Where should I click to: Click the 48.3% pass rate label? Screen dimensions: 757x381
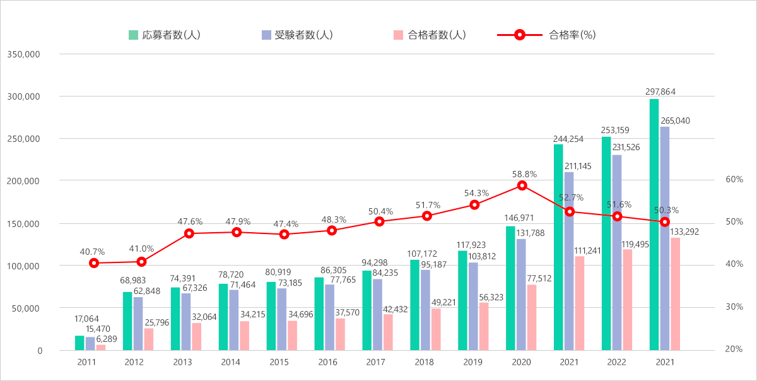[x=334, y=220]
